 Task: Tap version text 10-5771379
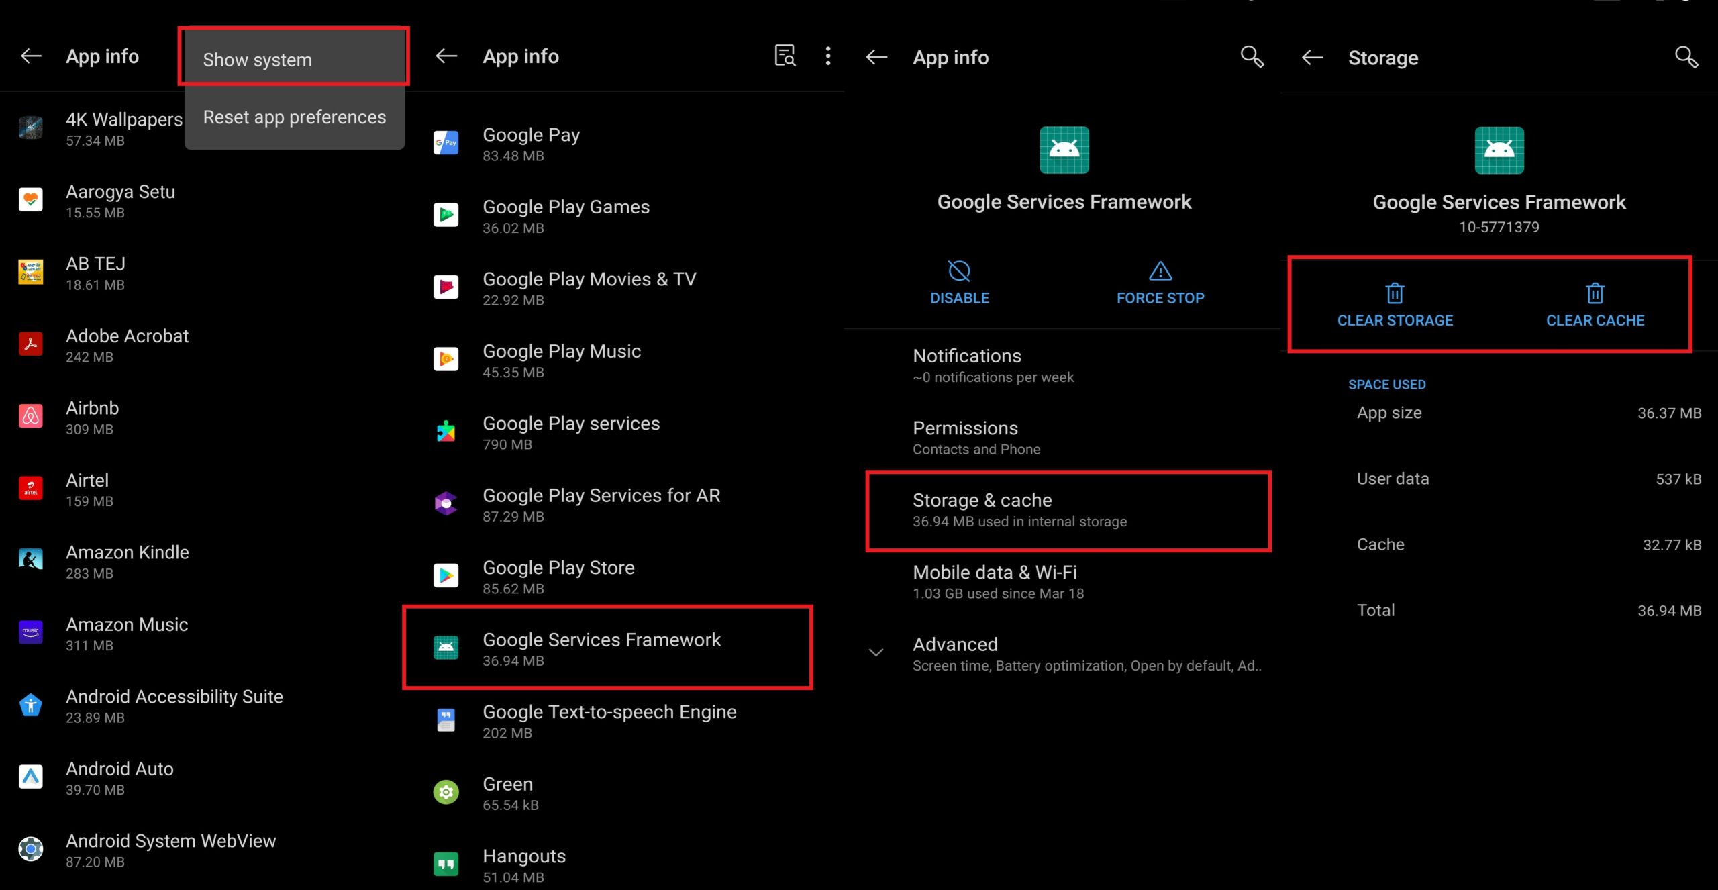click(x=1499, y=227)
